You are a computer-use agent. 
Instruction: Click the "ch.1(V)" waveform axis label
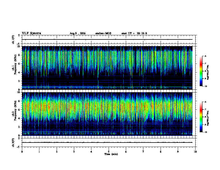click(x=13, y=39)
